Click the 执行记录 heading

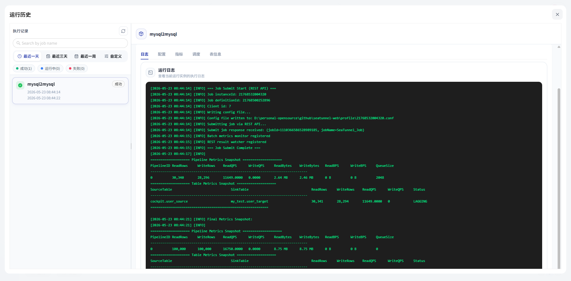coord(21,31)
